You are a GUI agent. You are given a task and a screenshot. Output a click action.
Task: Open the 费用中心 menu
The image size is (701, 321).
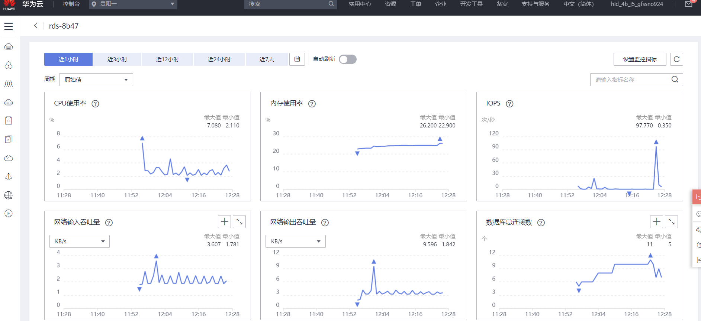(360, 4)
